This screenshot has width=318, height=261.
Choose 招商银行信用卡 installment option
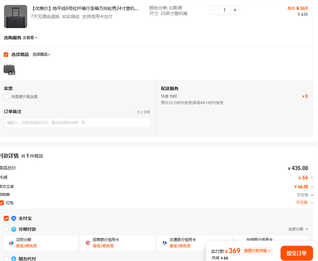pyautogui.click(x=117, y=242)
